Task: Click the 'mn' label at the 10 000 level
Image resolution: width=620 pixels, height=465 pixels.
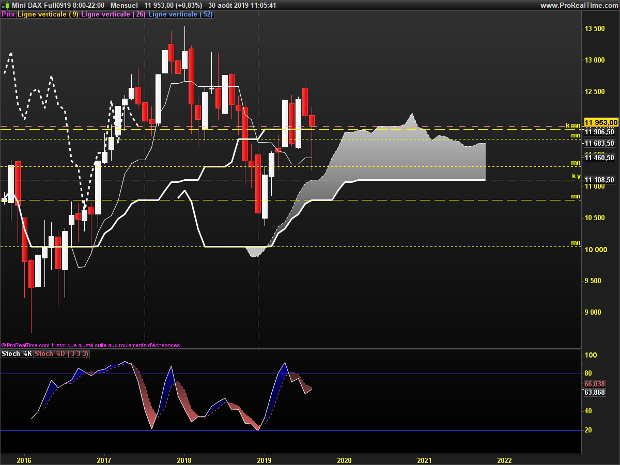Action: [576, 243]
